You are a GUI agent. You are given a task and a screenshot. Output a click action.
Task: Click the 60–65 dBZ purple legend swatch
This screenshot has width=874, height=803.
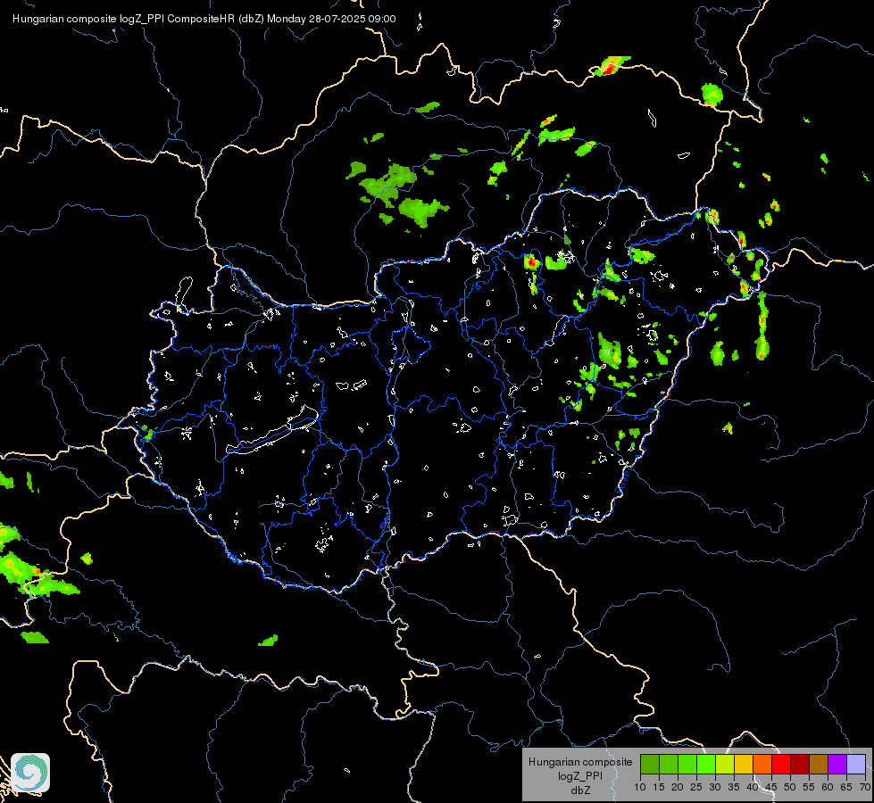tap(837, 764)
